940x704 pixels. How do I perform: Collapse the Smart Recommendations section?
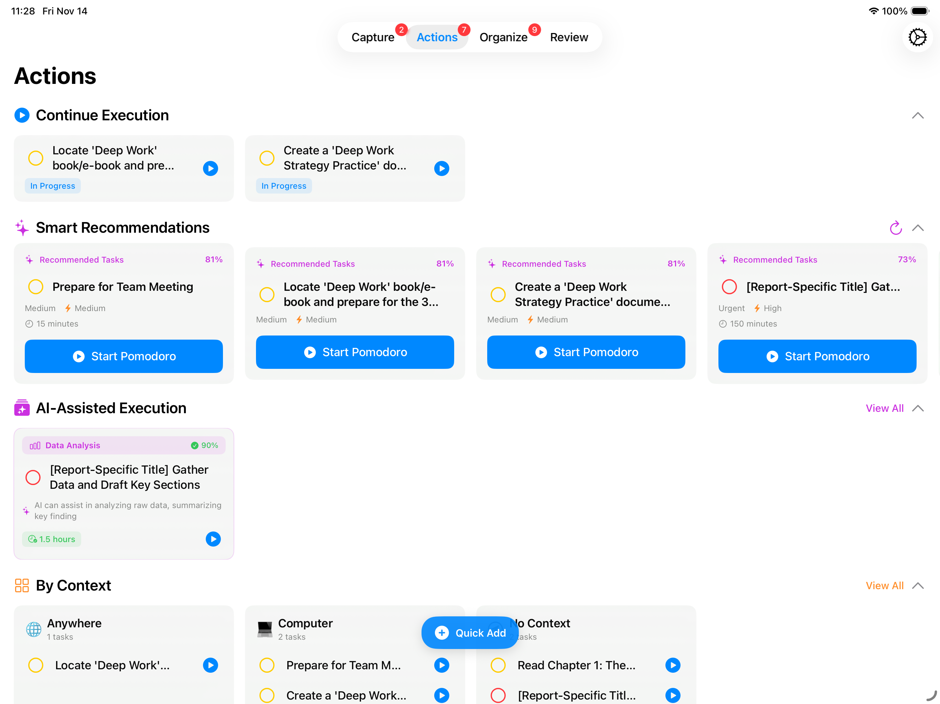tap(918, 228)
